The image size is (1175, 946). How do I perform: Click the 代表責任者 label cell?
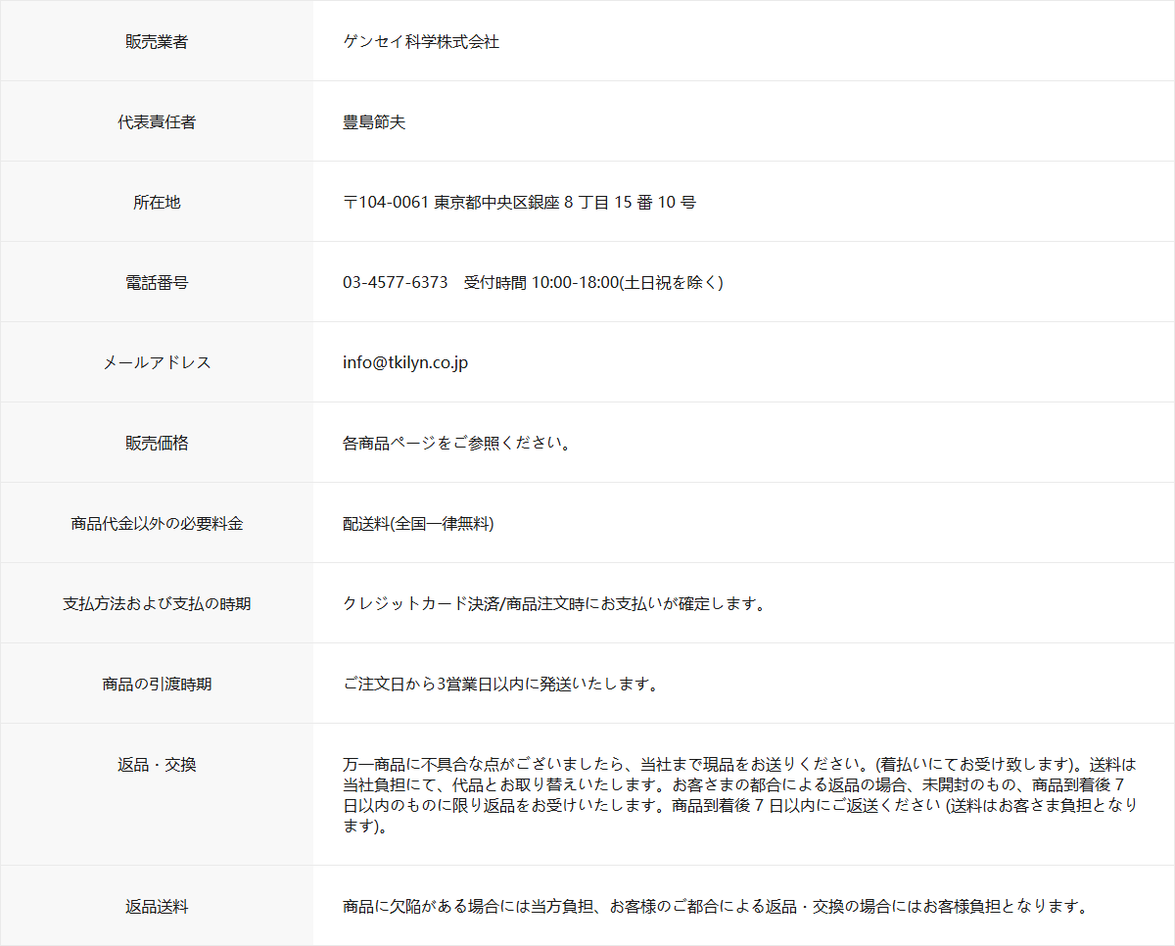pyautogui.click(x=157, y=121)
